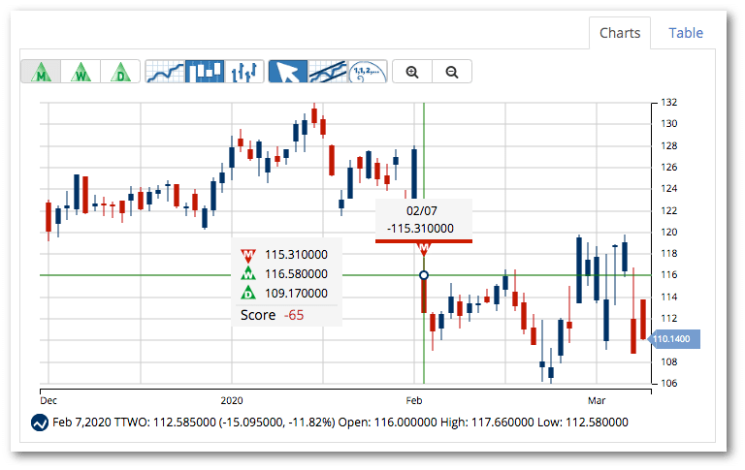Click the monthly value 115.310000
The width and height of the screenshot is (745, 470).
[x=296, y=255]
